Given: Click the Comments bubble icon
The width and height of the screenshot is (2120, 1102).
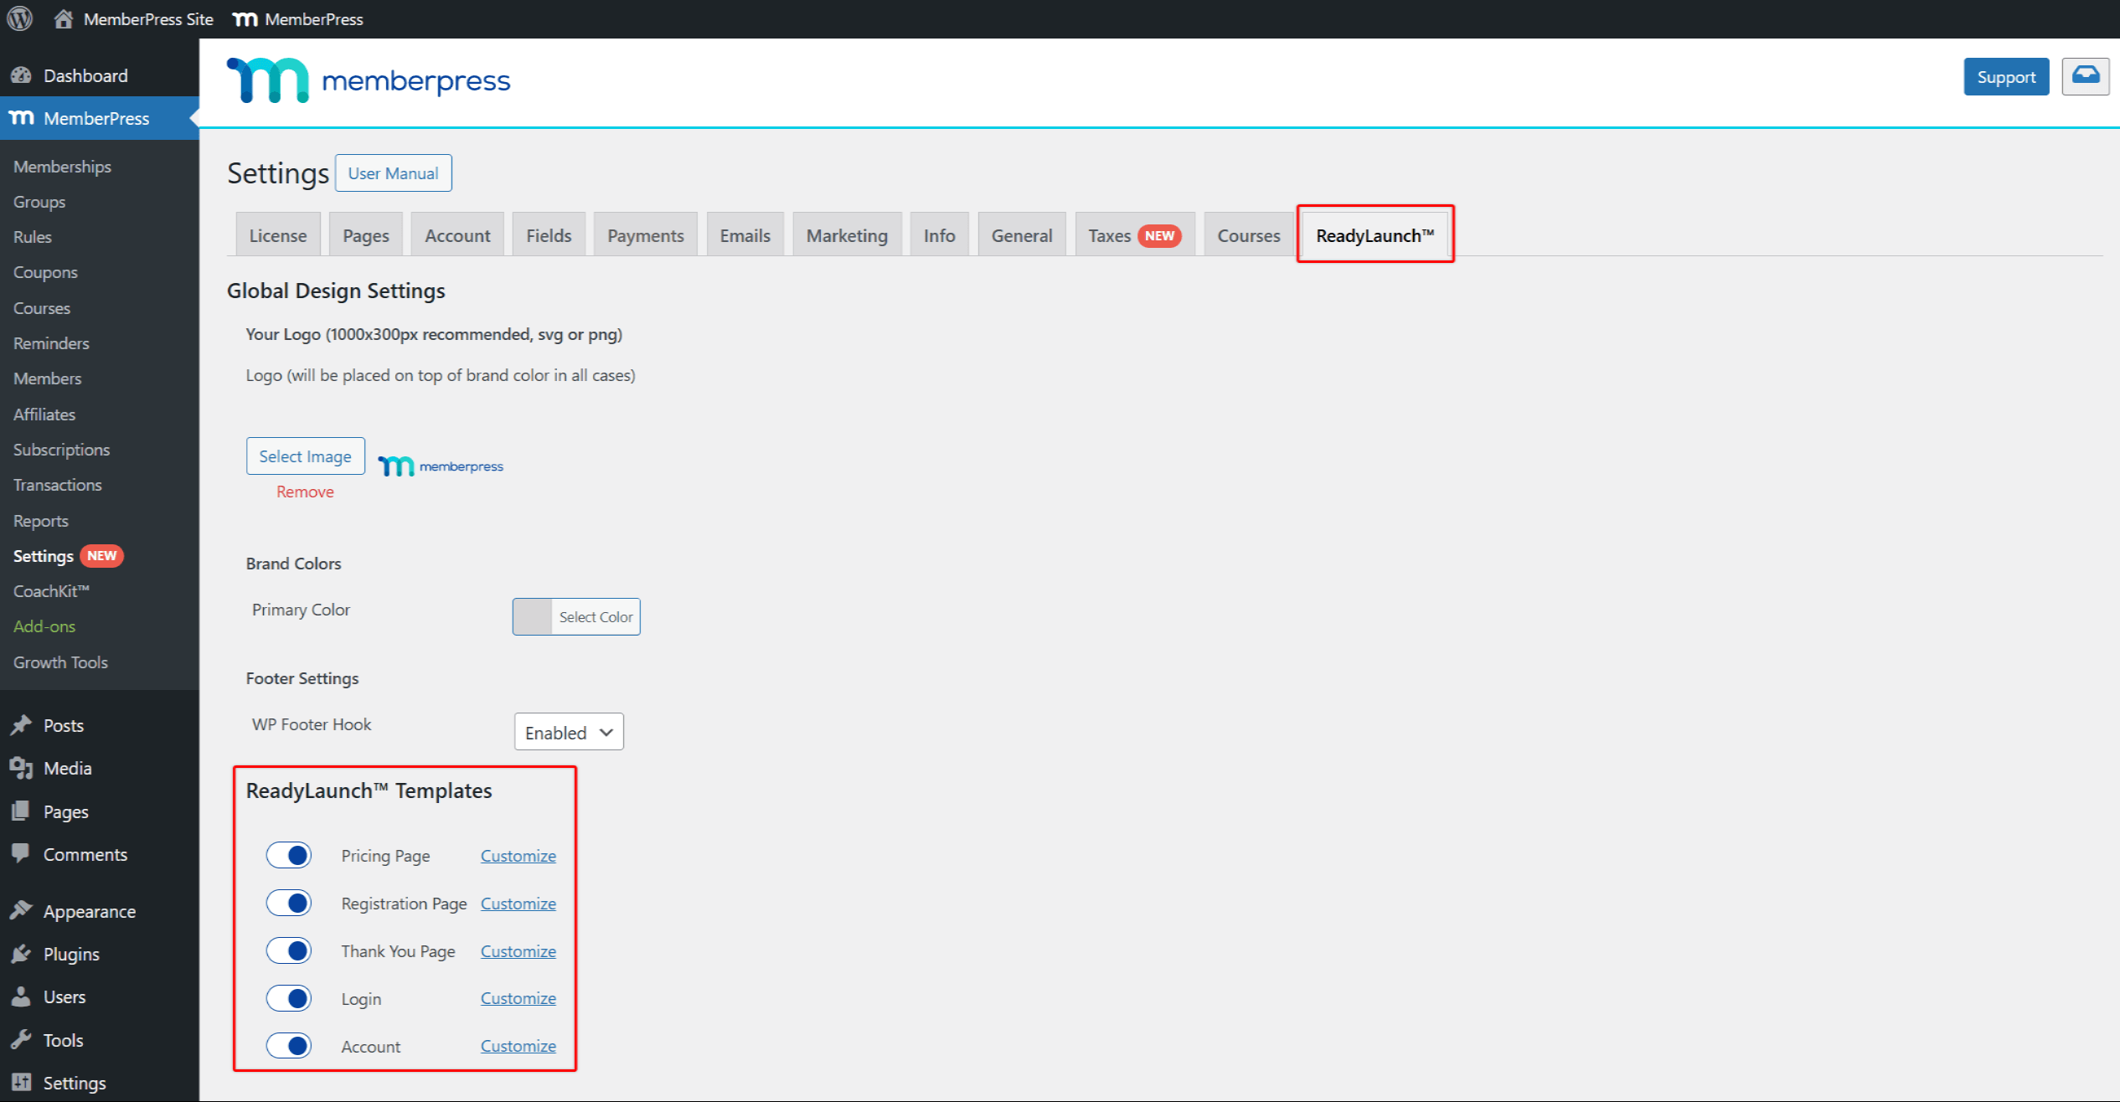Looking at the screenshot, I should pos(22,854).
